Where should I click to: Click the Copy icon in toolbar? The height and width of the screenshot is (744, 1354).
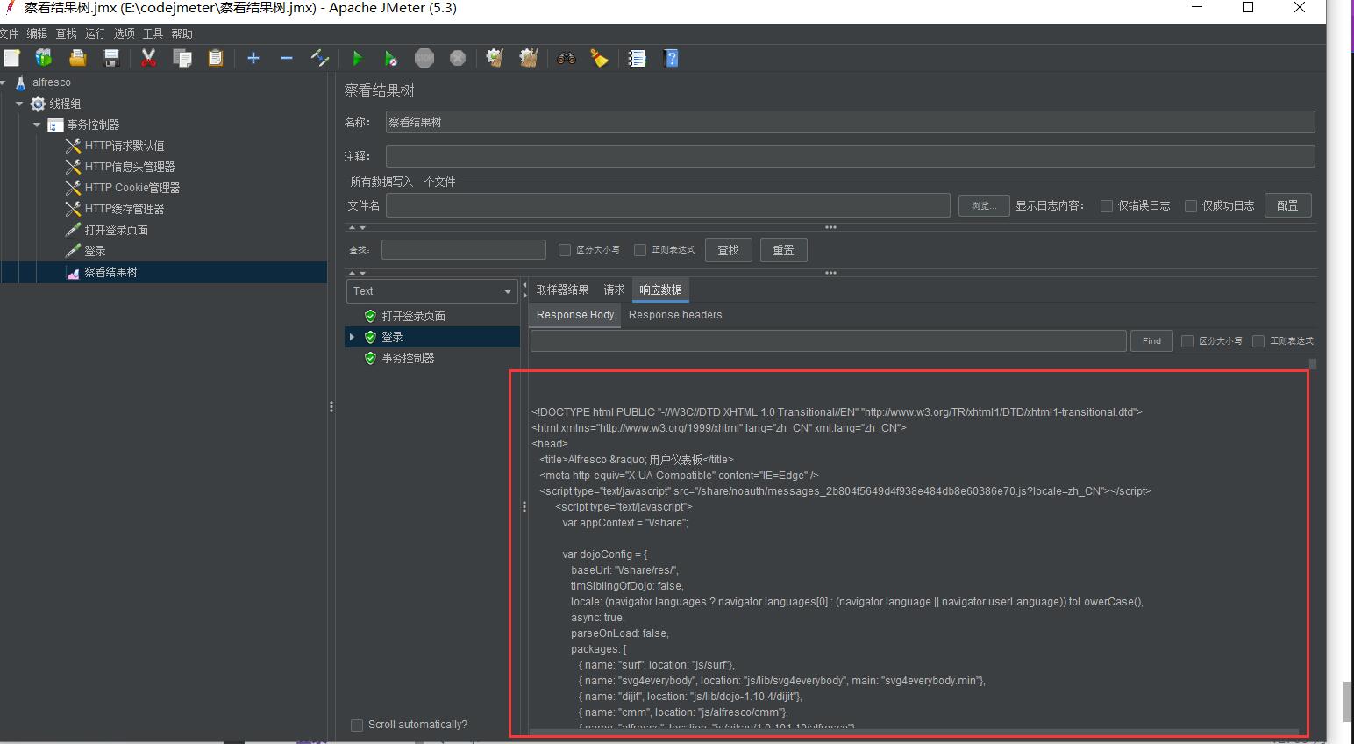coord(182,58)
